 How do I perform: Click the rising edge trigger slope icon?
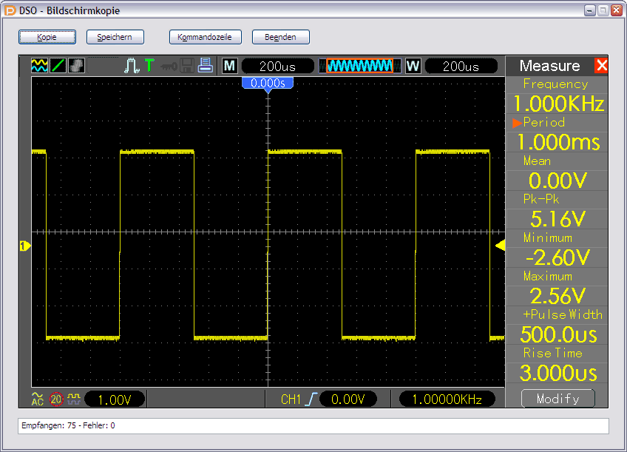point(311,399)
